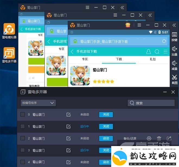Click the 运行中 status of instance 3
Viewport: 179px width, 167px height.
pyautogui.click(x=84, y=150)
